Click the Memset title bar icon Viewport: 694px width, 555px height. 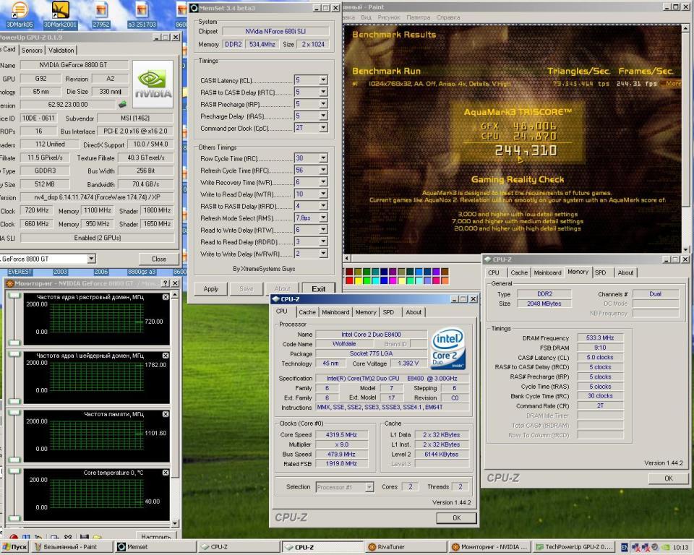pyautogui.click(x=194, y=8)
